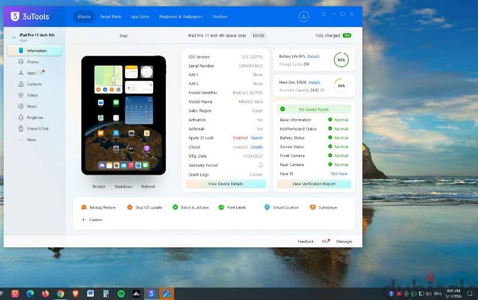Click Apple ID Lock Search link
The height and width of the screenshot is (300, 478).
coord(257,138)
